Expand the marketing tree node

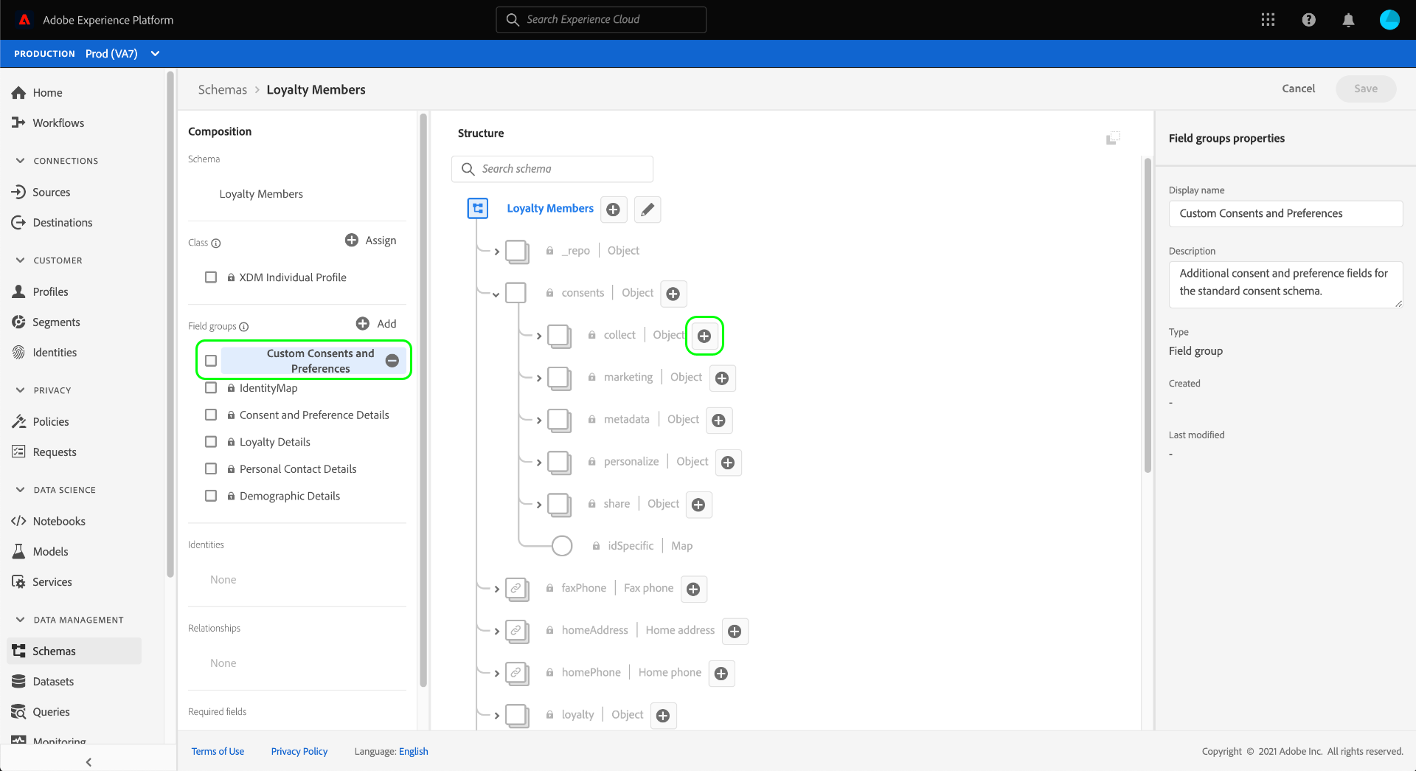[539, 378]
